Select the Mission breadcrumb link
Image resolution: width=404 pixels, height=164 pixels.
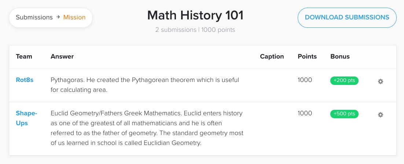point(74,17)
